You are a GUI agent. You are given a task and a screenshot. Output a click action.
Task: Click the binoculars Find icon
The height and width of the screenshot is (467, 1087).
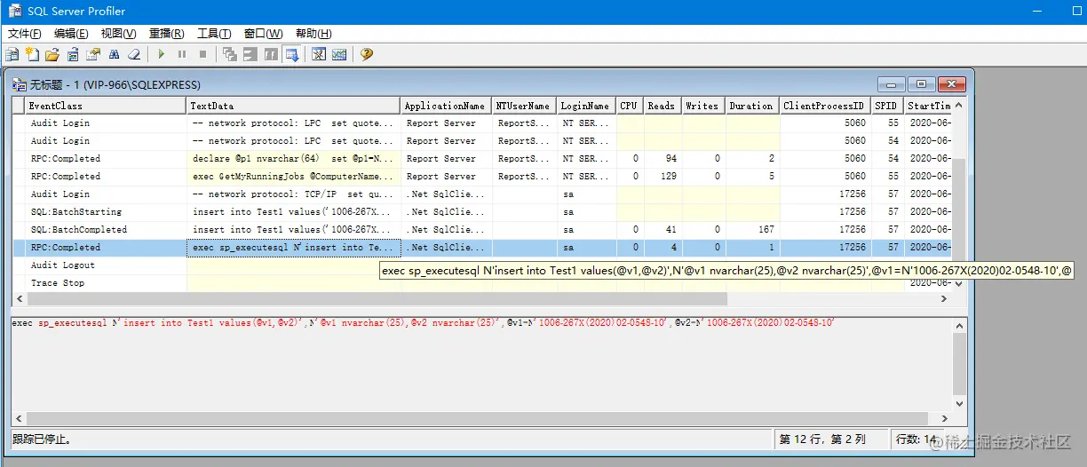click(114, 54)
